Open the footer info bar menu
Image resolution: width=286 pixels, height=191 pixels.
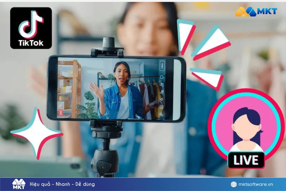[143, 184]
